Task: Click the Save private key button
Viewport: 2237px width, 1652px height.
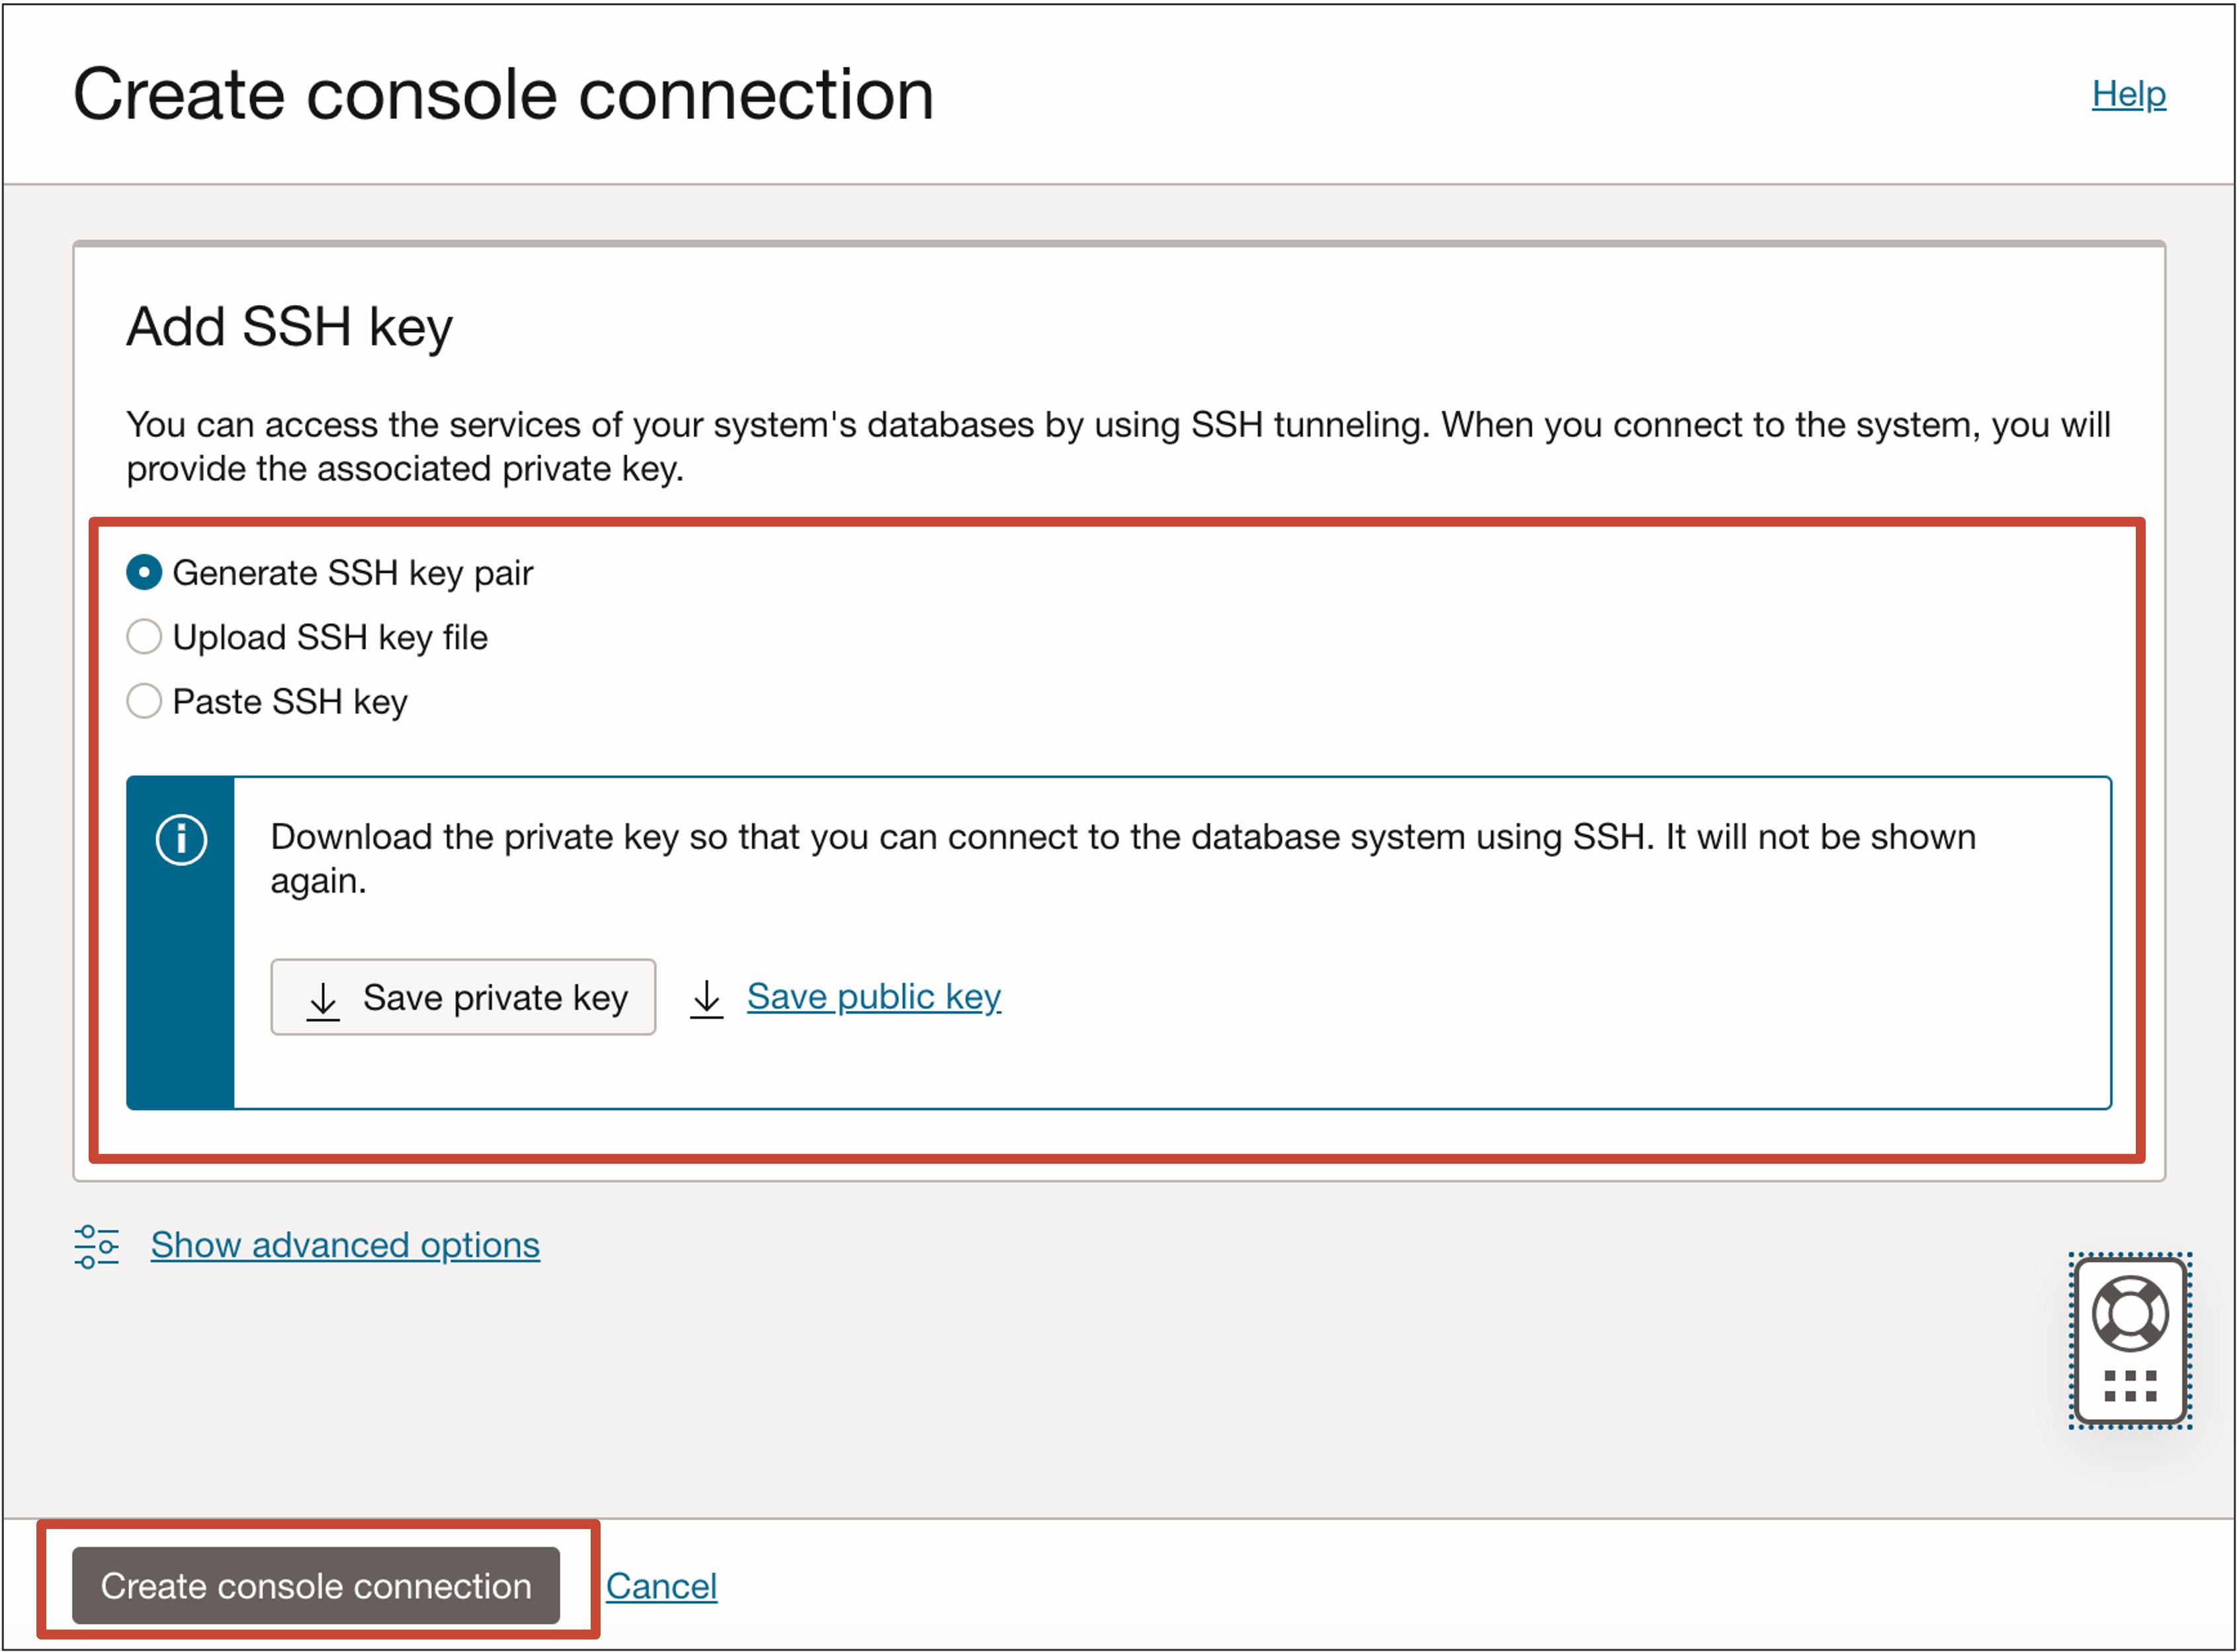Action: coord(464,997)
